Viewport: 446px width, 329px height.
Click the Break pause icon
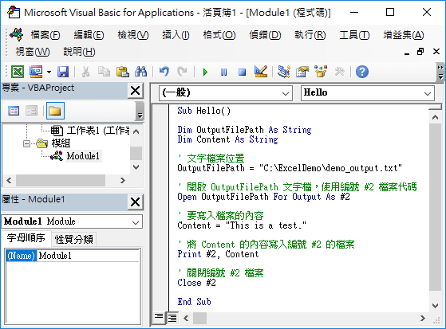coord(224,72)
